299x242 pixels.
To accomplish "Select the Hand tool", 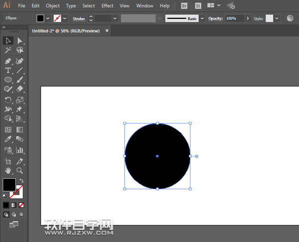I will [x=8, y=170].
